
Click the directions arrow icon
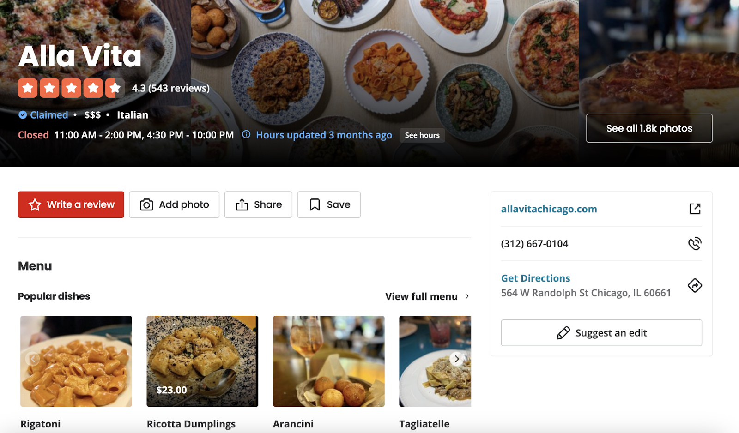(695, 286)
